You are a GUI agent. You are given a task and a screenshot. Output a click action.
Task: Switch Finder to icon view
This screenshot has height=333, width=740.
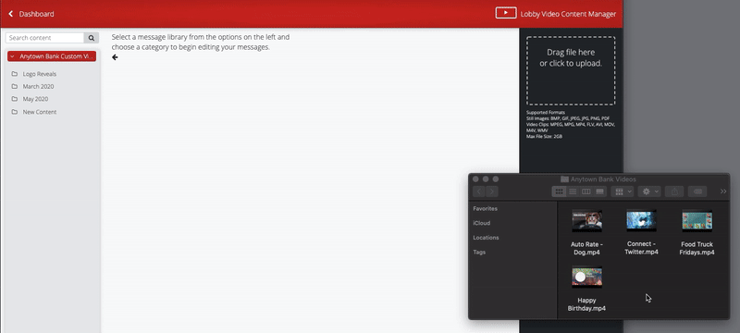click(559, 191)
